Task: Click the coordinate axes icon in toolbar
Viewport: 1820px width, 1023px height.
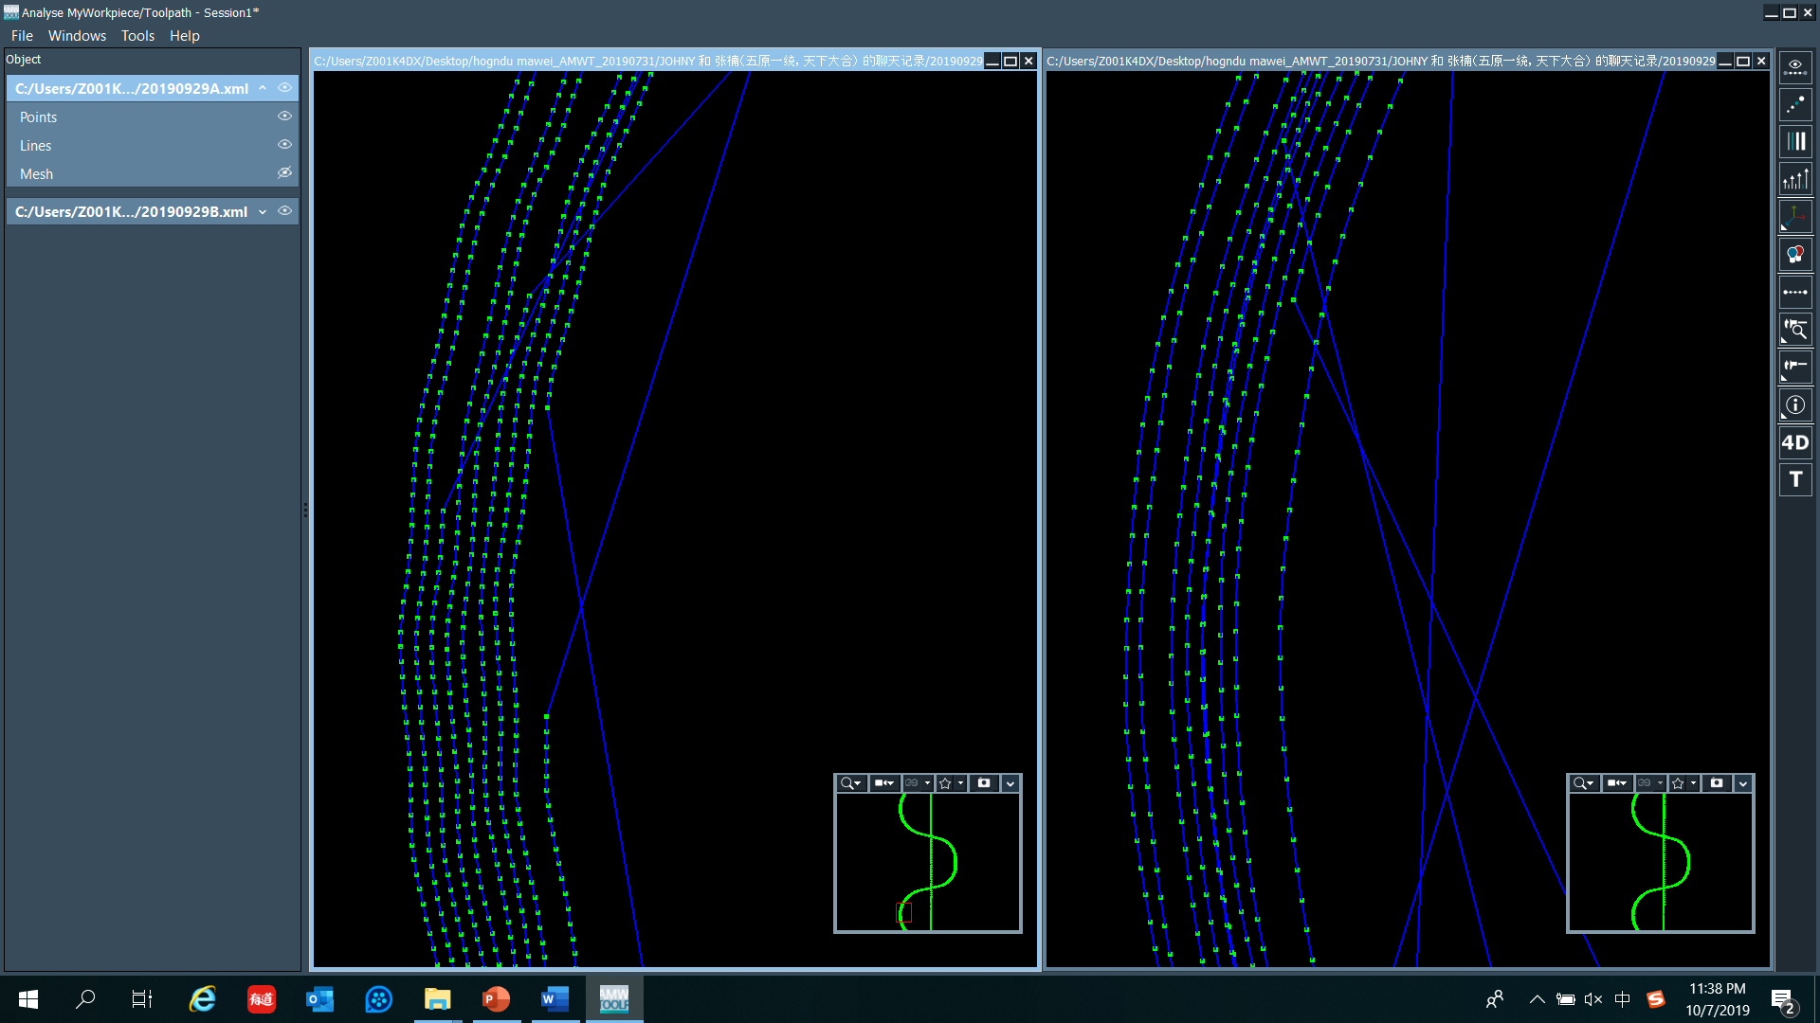Action: click(1794, 217)
